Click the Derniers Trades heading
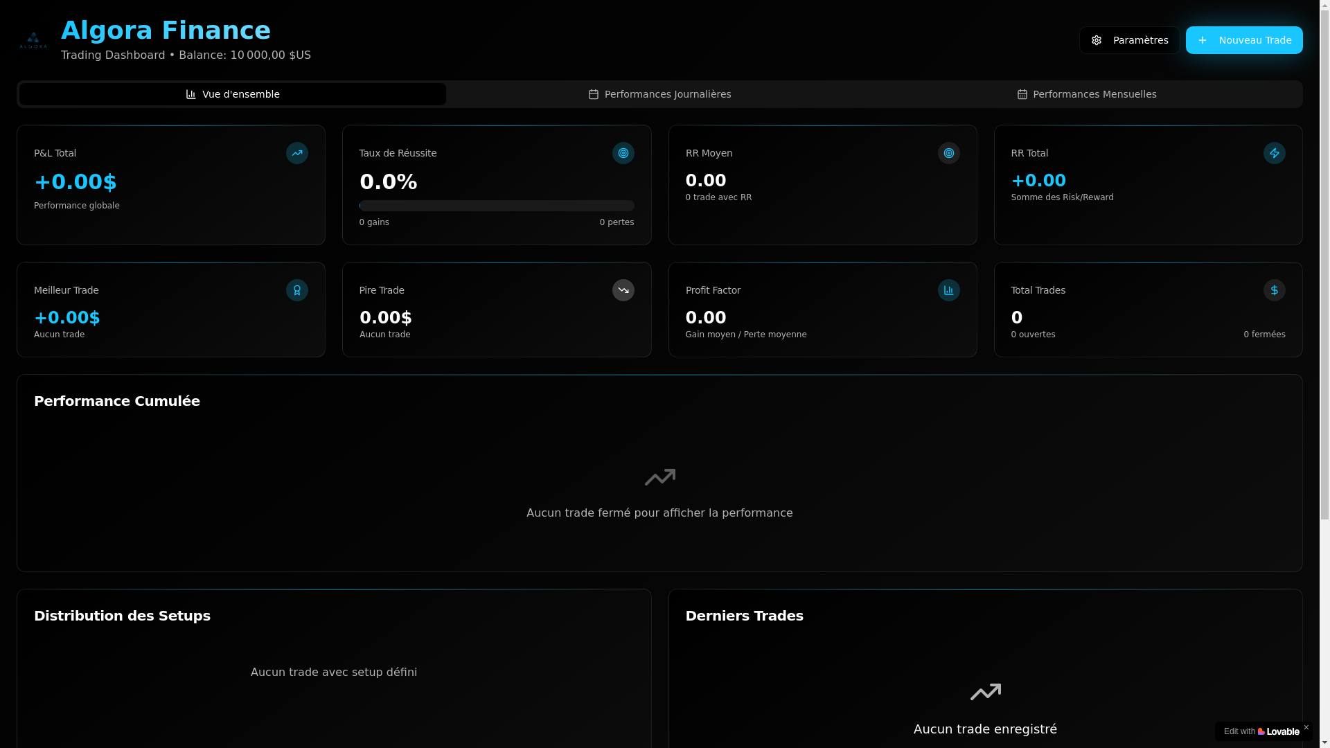The width and height of the screenshot is (1330, 748). point(744,616)
